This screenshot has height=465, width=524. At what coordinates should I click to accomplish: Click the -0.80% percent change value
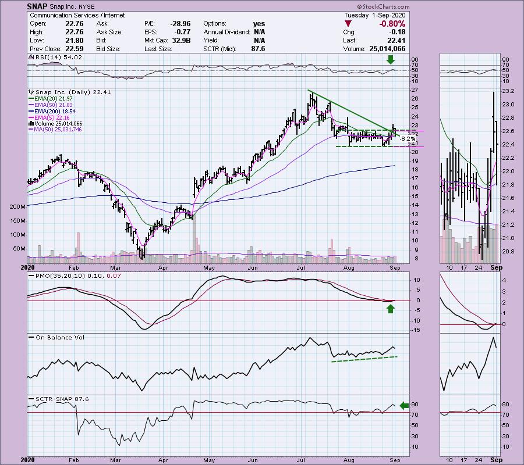392,24
